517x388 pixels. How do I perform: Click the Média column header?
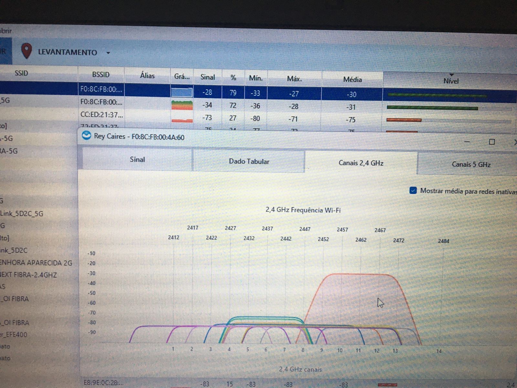(352, 80)
